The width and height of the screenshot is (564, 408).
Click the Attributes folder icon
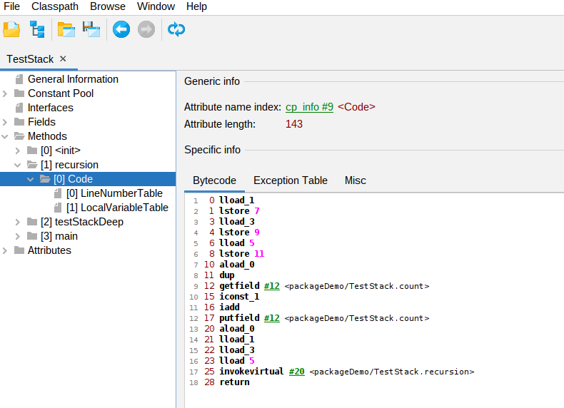tap(19, 250)
